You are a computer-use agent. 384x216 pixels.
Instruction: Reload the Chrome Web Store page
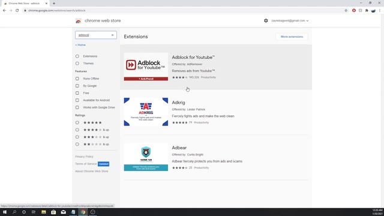click(17, 11)
